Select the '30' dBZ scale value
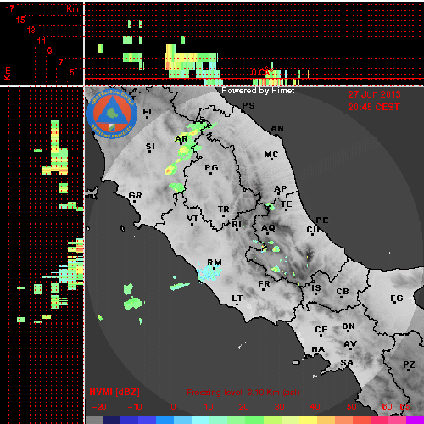 point(279,407)
